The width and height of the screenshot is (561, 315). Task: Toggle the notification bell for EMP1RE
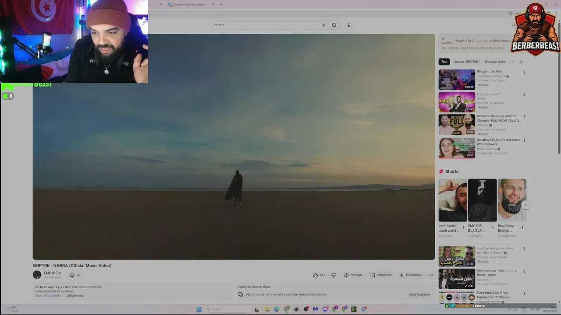(x=72, y=275)
